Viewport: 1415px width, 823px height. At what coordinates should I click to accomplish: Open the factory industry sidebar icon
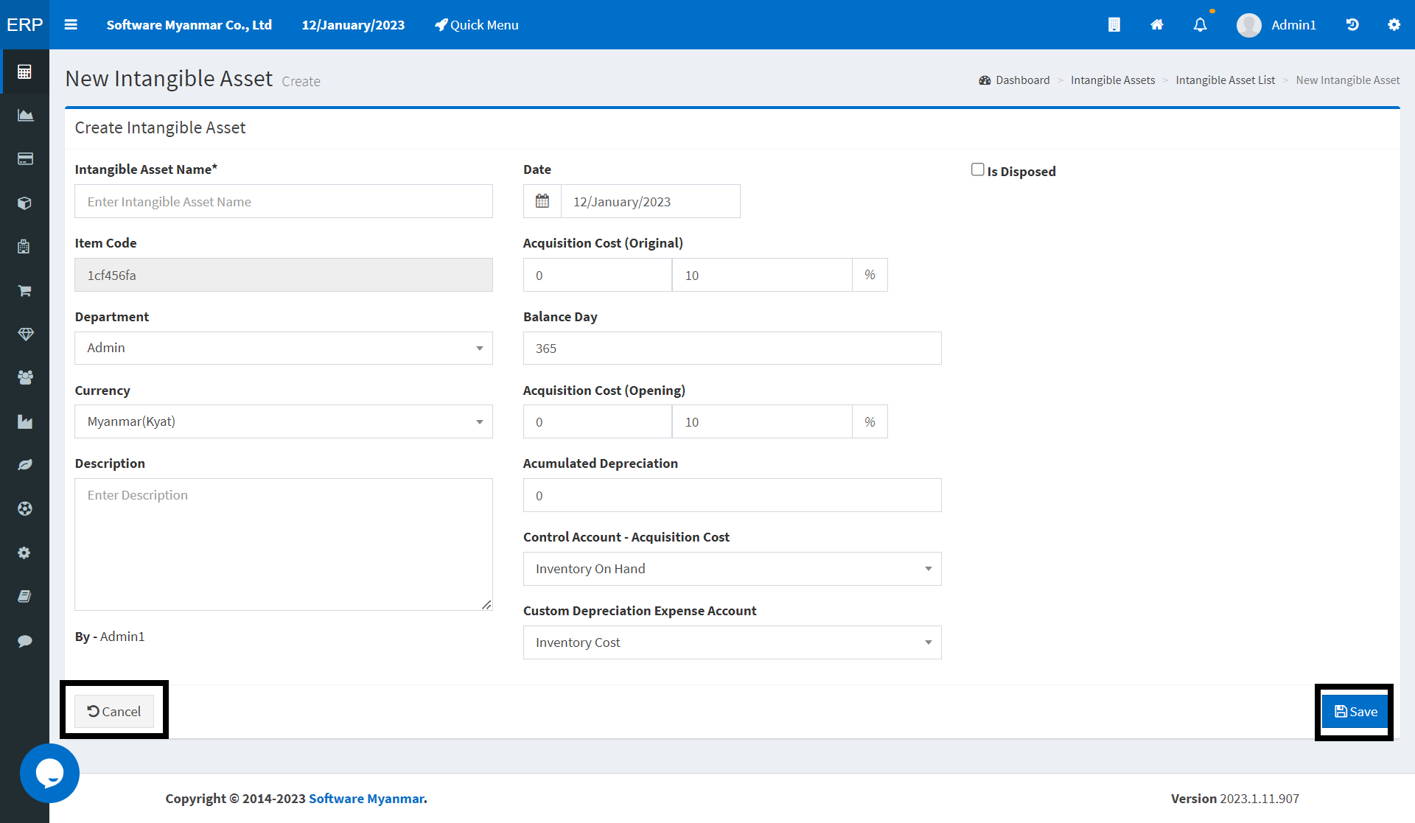25,421
